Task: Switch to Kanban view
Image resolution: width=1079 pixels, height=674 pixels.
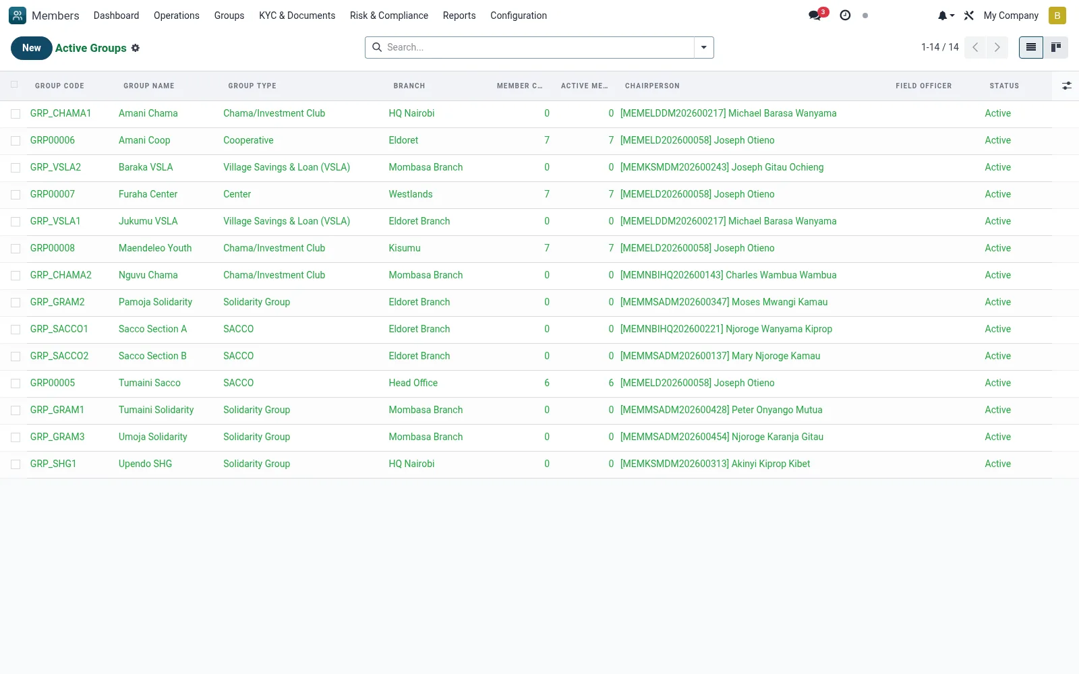Action: [x=1056, y=47]
